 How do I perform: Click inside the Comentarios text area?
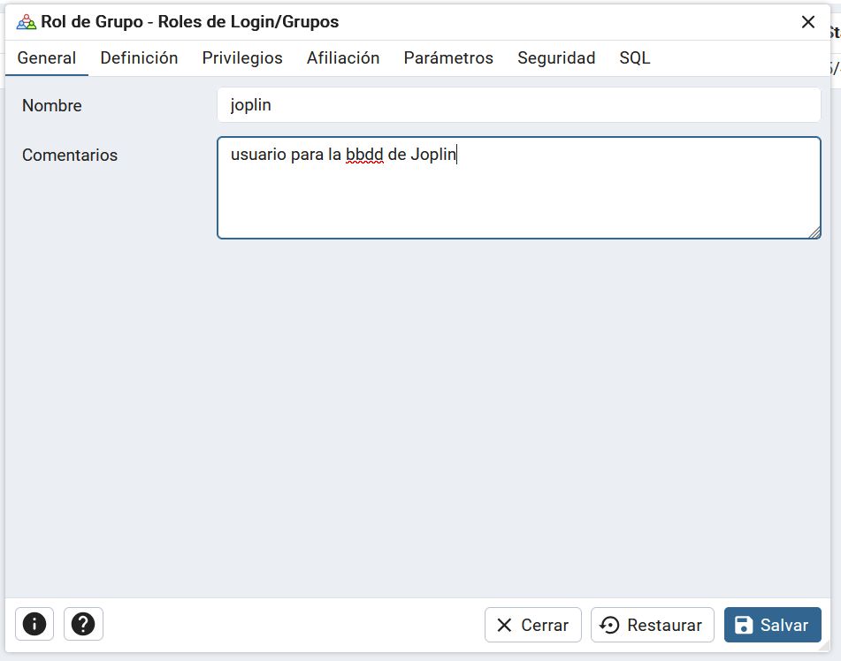pos(518,199)
